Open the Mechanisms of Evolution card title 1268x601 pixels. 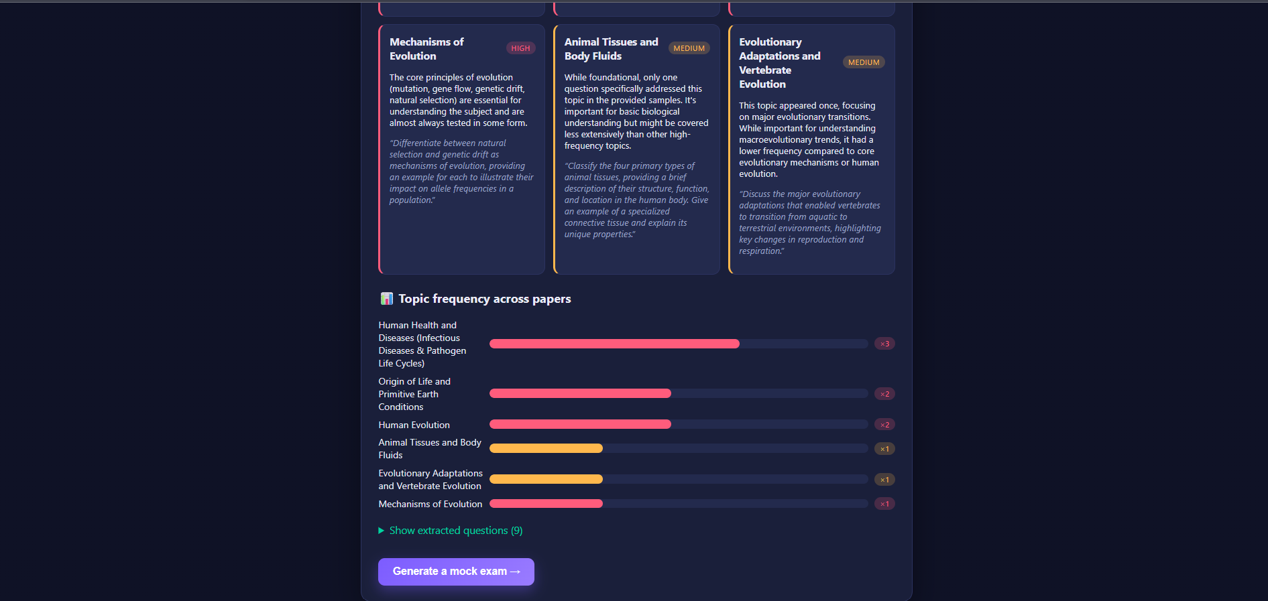pyautogui.click(x=426, y=49)
